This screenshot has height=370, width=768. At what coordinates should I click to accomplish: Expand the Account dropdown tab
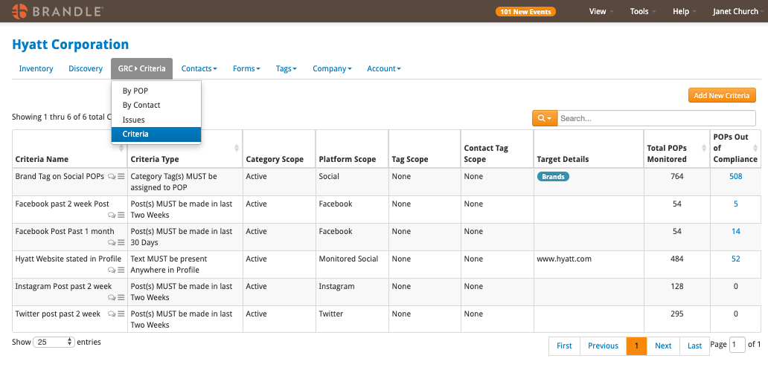[384, 69]
